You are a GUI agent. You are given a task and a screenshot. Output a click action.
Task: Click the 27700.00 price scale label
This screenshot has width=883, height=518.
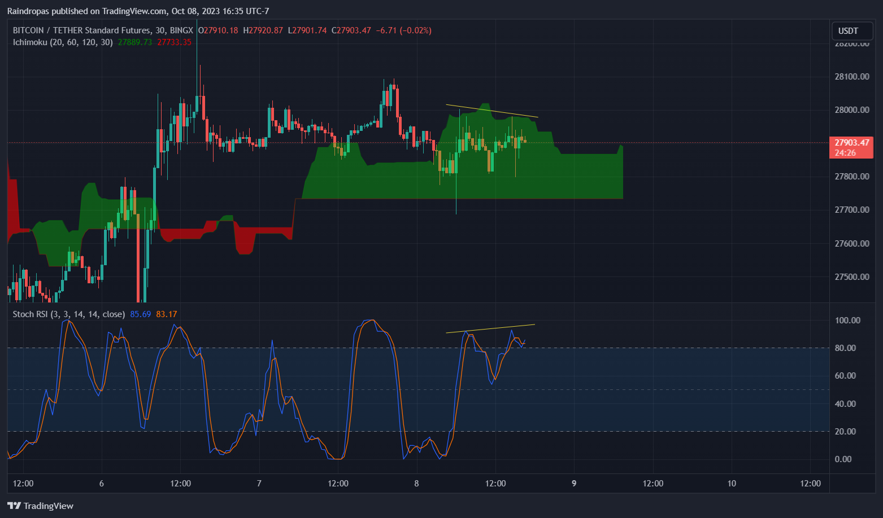click(x=852, y=209)
